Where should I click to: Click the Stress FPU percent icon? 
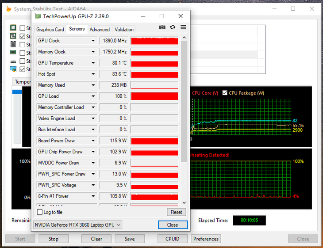13,36
